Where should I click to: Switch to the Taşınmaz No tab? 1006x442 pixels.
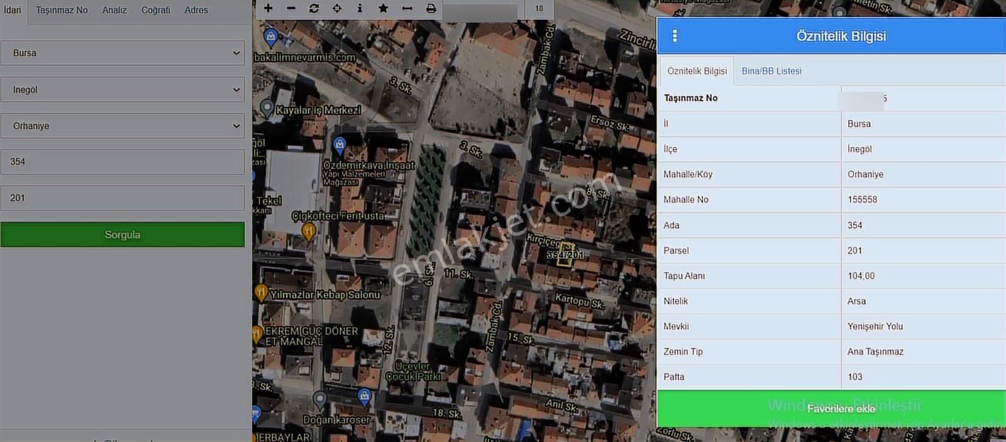62,10
